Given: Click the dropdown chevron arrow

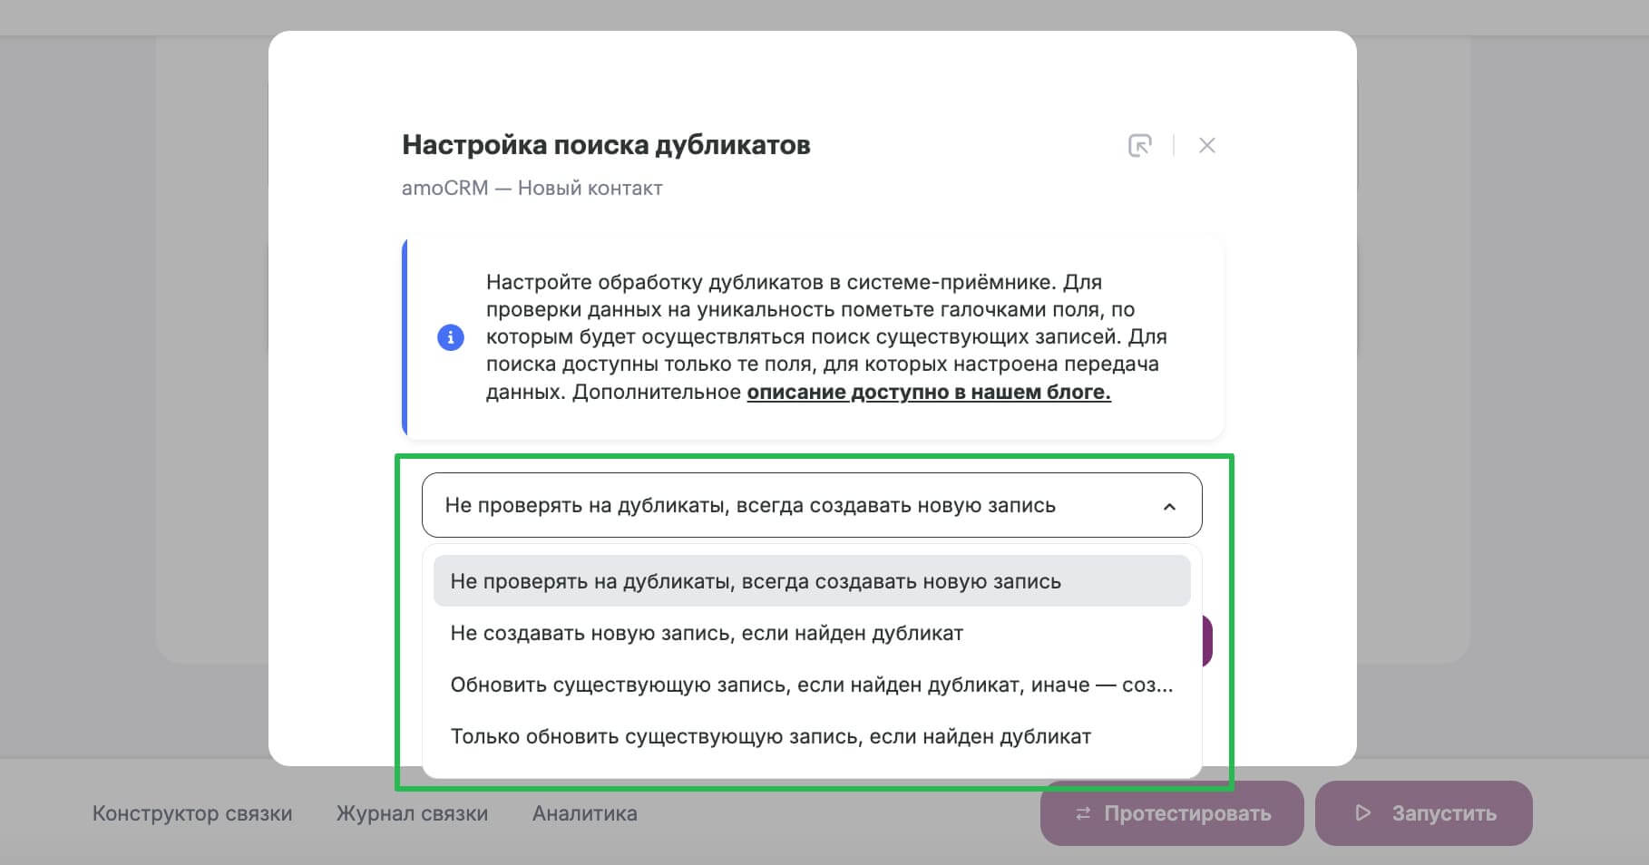Looking at the screenshot, I should click(1169, 506).
